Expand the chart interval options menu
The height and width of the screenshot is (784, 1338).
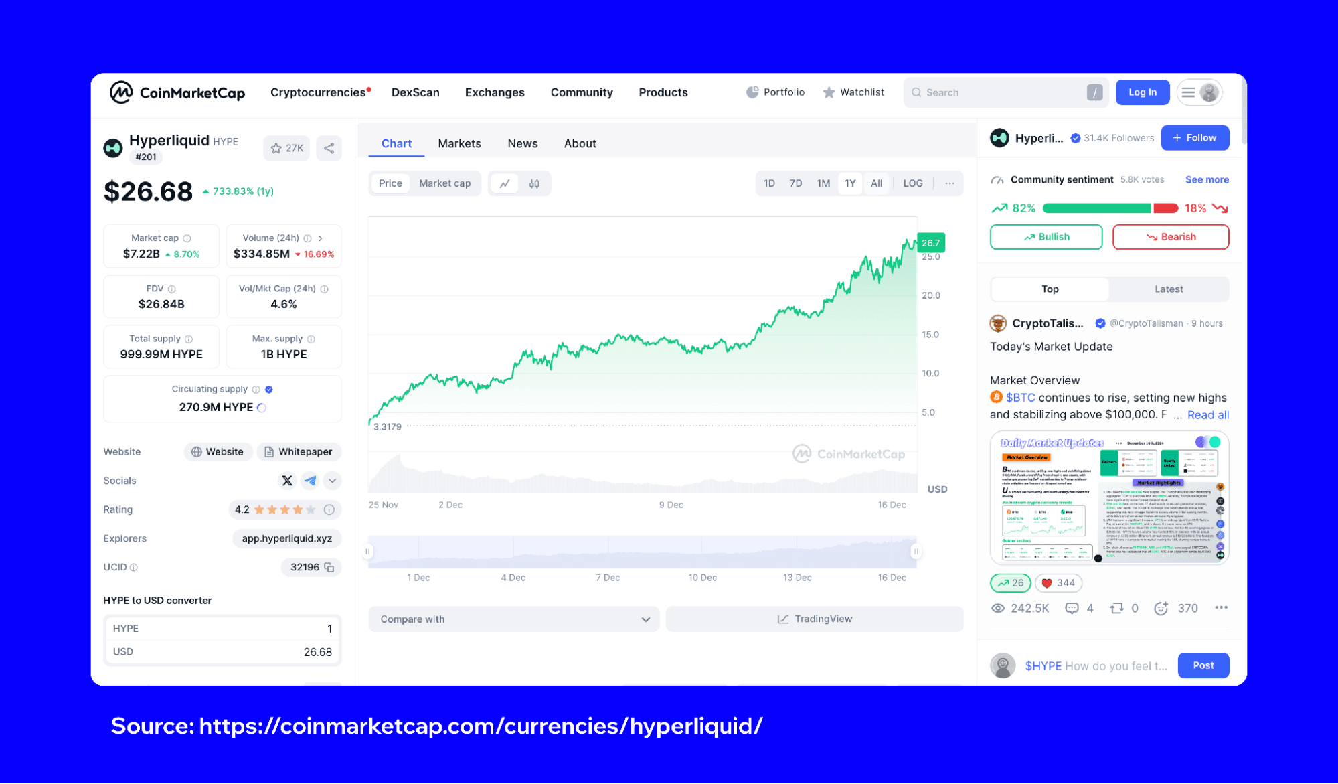[949, 184]
